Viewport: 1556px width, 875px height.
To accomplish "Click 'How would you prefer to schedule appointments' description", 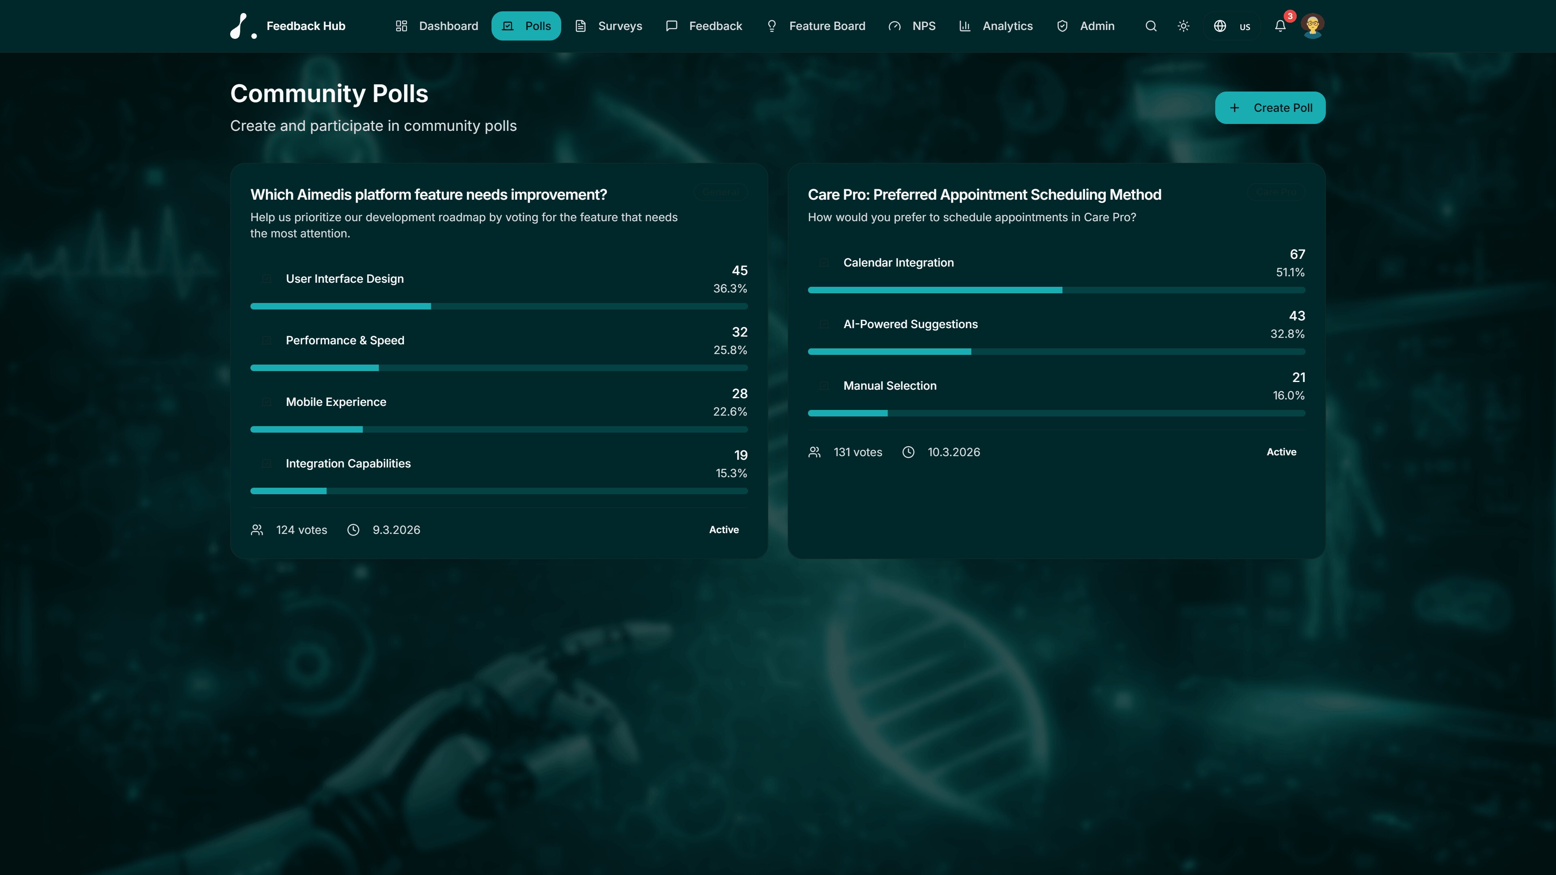I will click(972, 218).
